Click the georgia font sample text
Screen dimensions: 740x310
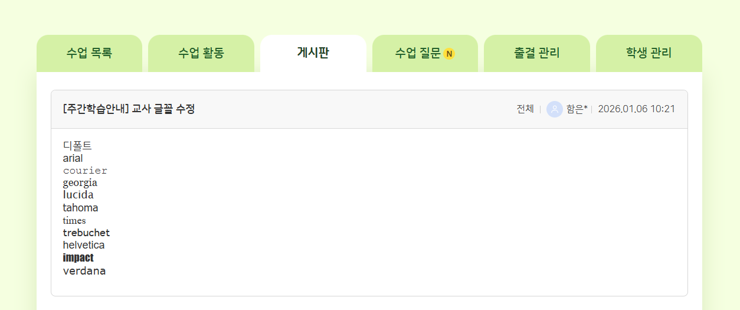80,183
